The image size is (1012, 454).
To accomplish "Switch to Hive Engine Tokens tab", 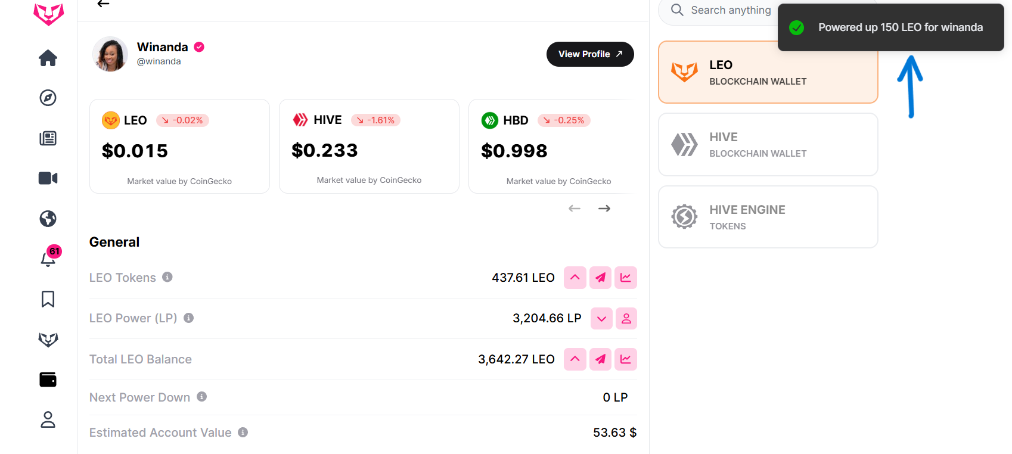I will tap(767, 217).
